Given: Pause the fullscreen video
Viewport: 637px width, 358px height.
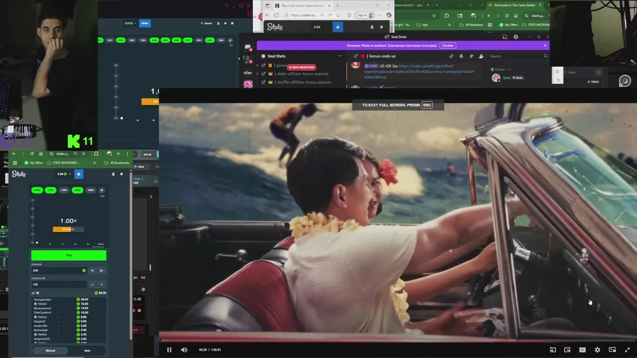Looking at the screenshot, I should click(x=169, y=350).
